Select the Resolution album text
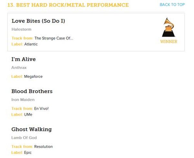 pos(43,147)
